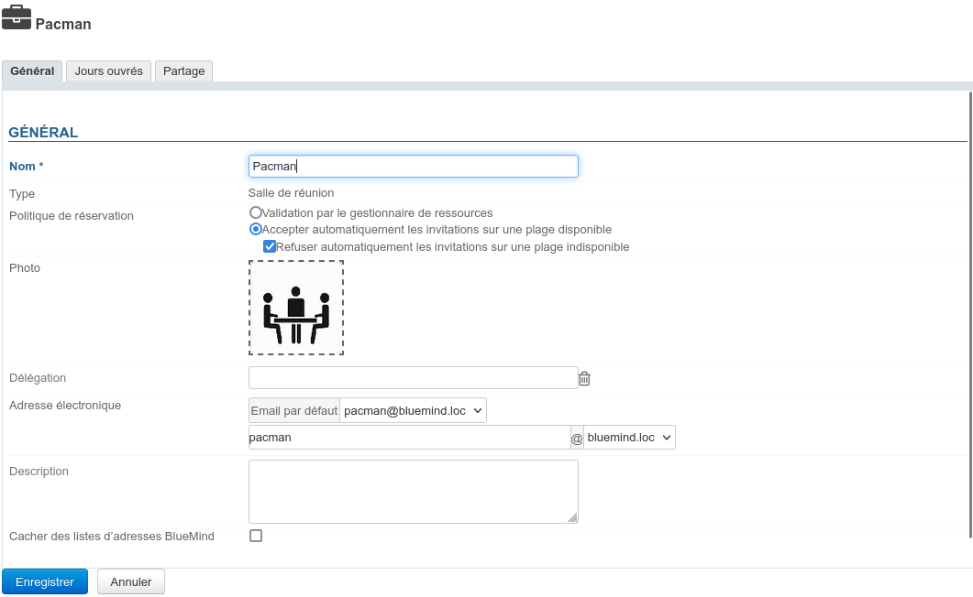This screenshot has width=973, height=597.
Task: Enable 'Cacher des listes d'adresses BlueMind'
Action: pyautogui.click(x=256, y=536)
